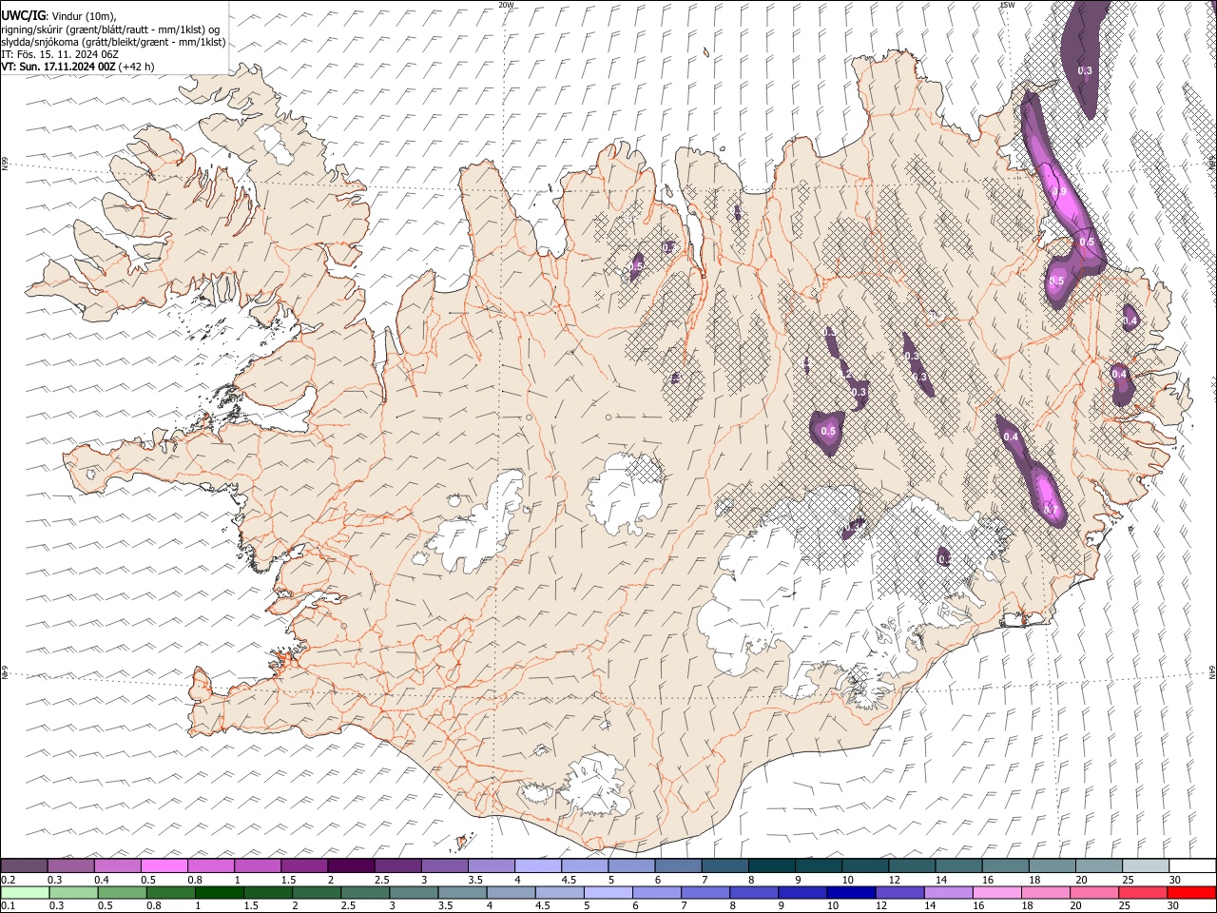Click the 0.7 precipitation value on the map

click(x=1051, y=511)
